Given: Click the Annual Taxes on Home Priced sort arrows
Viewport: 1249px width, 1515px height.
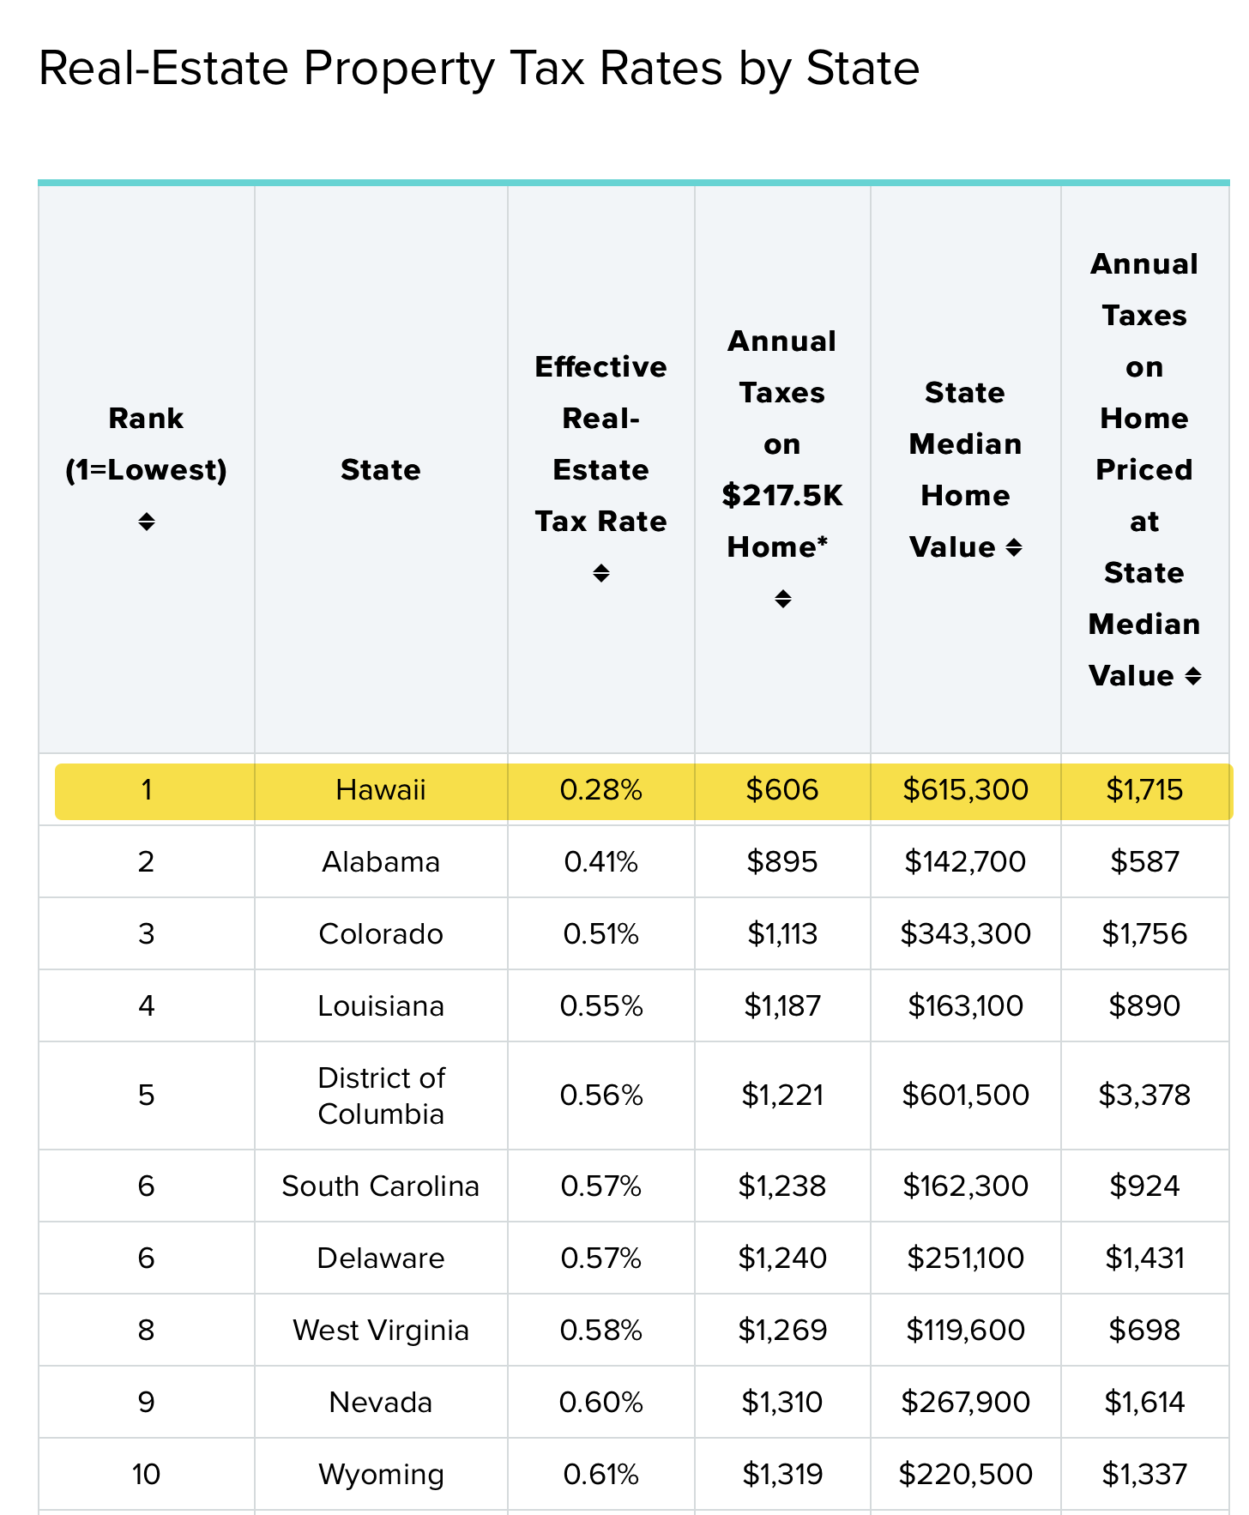Looking at the screenshot, I should point(1194,676).
